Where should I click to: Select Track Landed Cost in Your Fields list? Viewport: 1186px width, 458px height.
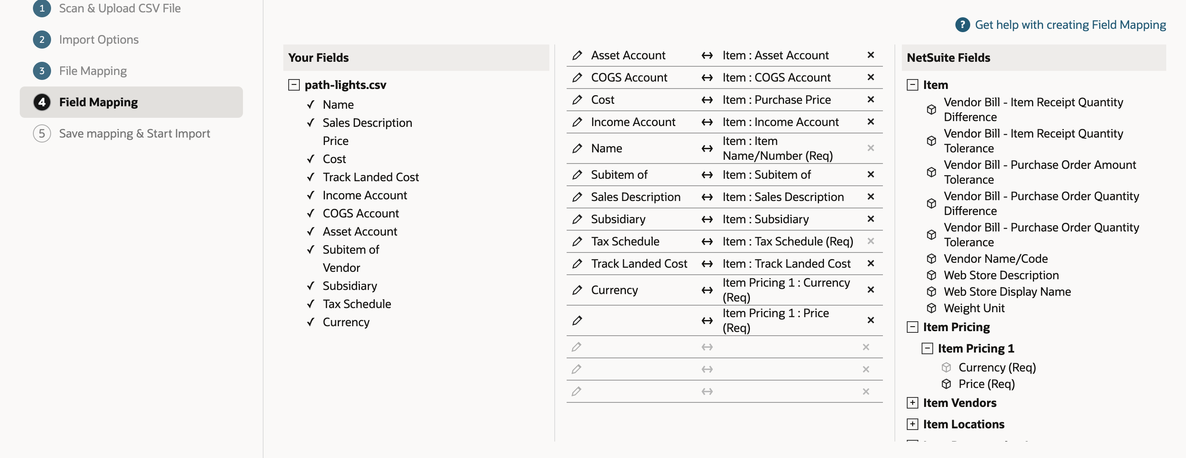pos(371,177)
